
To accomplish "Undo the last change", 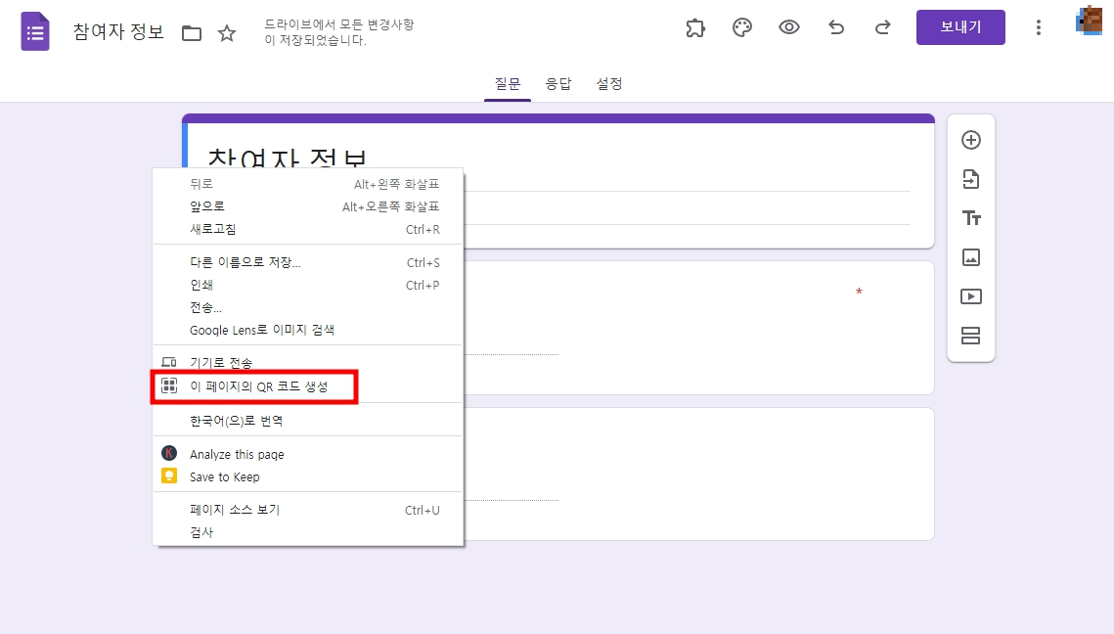I will click(x=835, y=27).
